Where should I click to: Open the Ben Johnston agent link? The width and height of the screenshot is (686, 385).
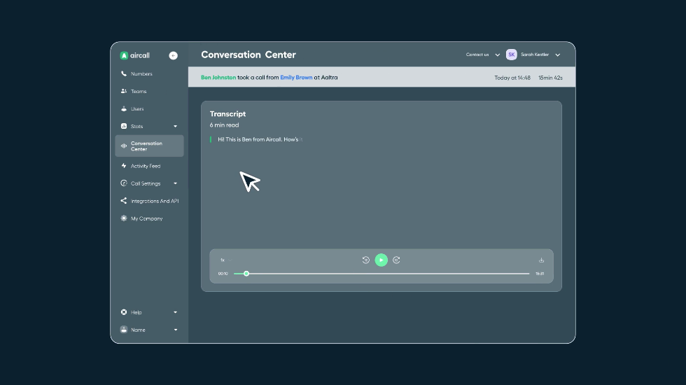pyautogui.click(x=218, y=78)
